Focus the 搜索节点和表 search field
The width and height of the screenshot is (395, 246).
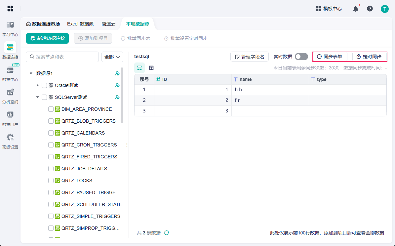coord(62,57)
